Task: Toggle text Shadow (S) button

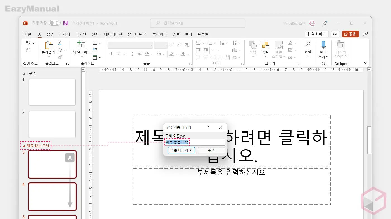Action: coord(132,54)
